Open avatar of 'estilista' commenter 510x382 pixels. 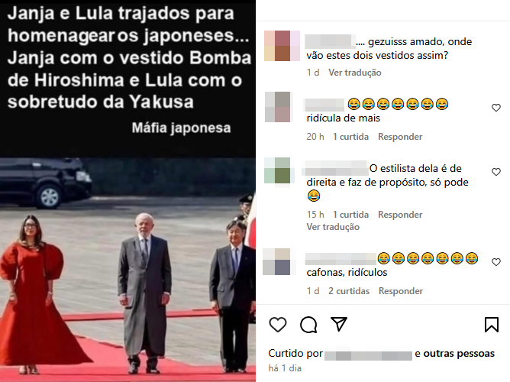tap(277, 170)
